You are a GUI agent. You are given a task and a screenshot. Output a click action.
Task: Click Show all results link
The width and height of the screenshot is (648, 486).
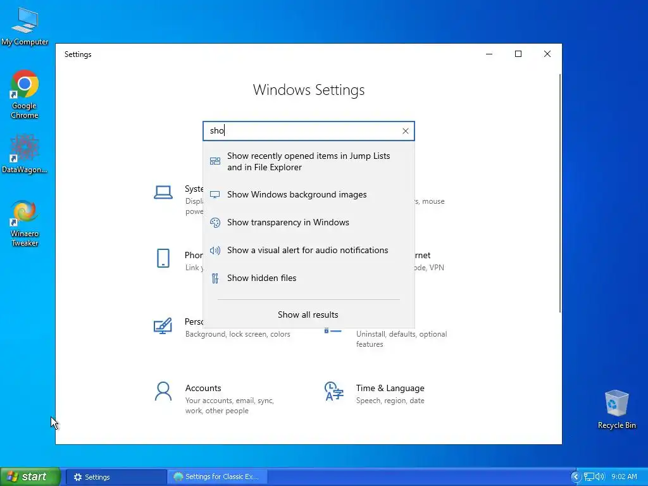click(x=308, y=315)
